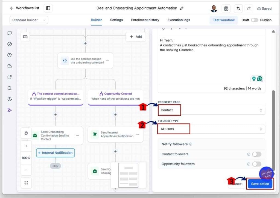This screenshot has height=198, width=280.
Task: Open the external link sidebar icon
Action: (x=10, y=77)
